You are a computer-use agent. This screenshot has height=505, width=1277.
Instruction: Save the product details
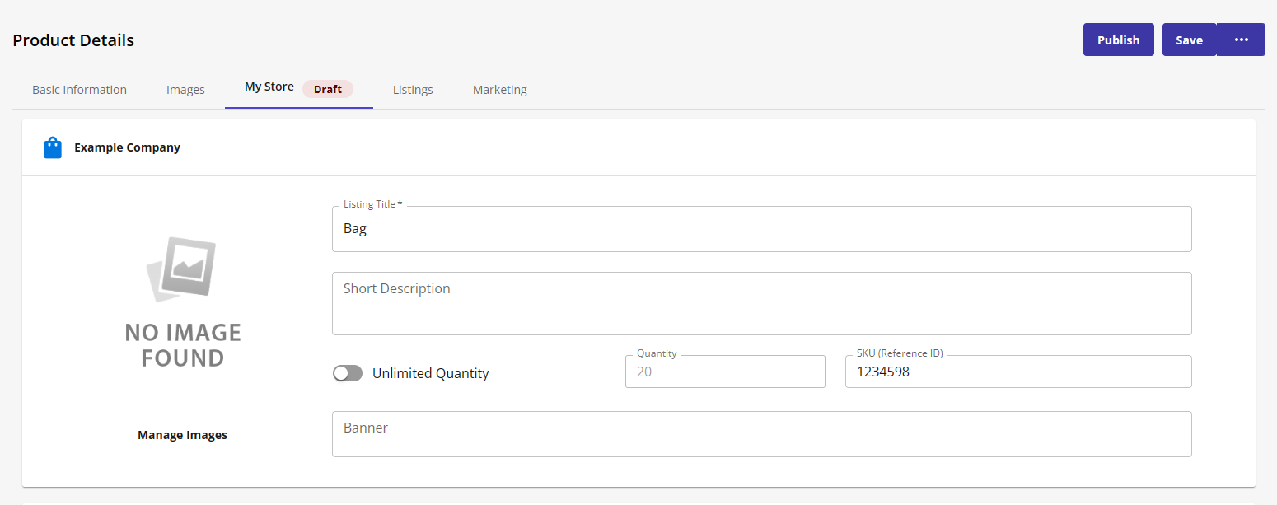(1189, 39)
